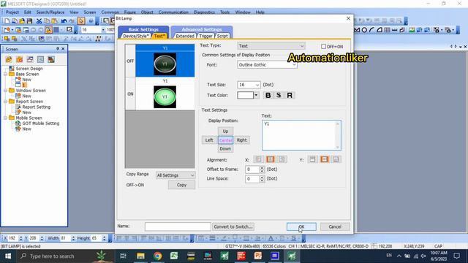Open the Text Type dropdown

point(271,46)
